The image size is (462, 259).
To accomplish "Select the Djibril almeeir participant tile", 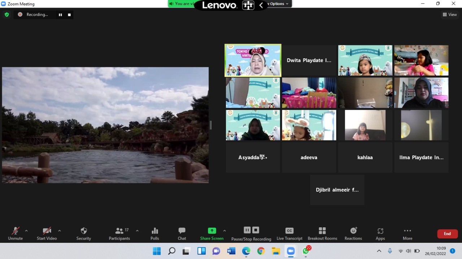I will click(x=337, y=190).
